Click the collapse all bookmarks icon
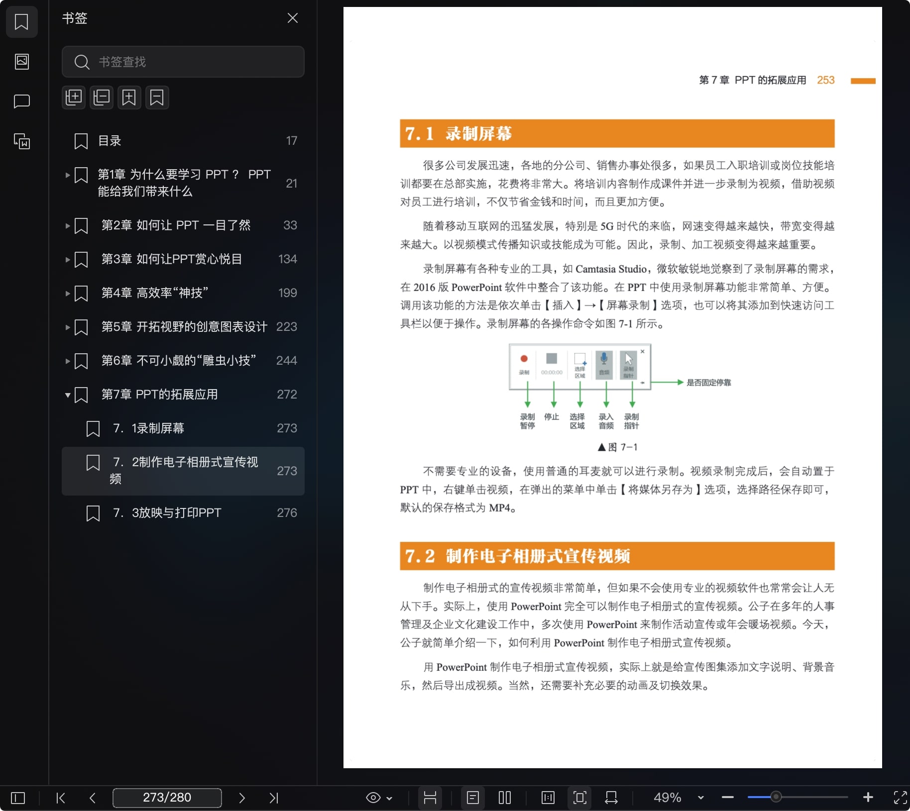Viewport: 910px width, 811px height. pyautogui.click(x=102, y=98)
